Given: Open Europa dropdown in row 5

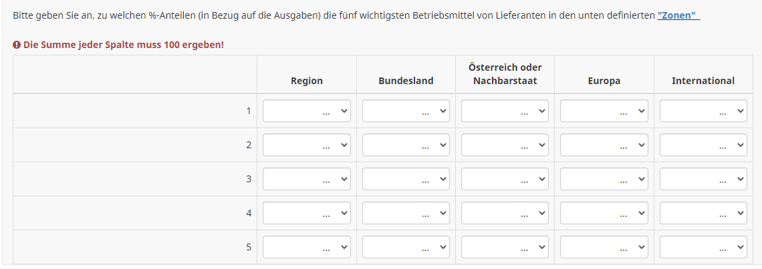Looking at the screenshot, I should 604,248.
